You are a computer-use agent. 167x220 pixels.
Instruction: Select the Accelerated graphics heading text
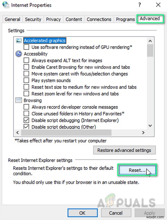(45, 40)
